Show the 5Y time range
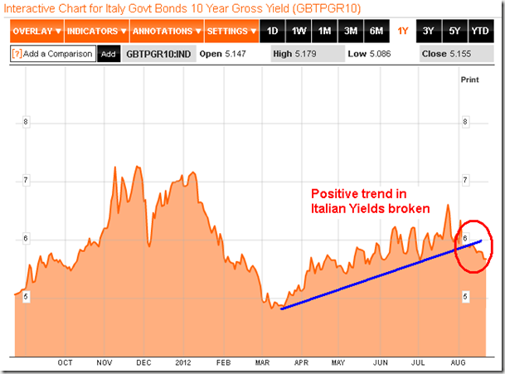Image resolution: width=505 pixels, height=374 pixels. pos(454,32)
